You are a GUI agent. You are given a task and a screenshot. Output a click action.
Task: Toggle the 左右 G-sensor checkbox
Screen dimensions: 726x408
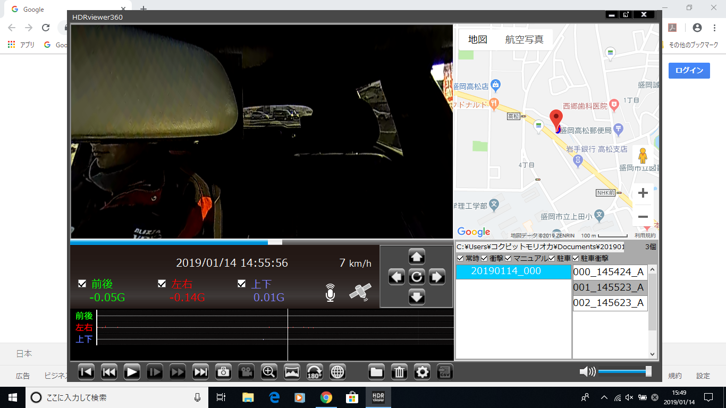click(x=162, y=284)
